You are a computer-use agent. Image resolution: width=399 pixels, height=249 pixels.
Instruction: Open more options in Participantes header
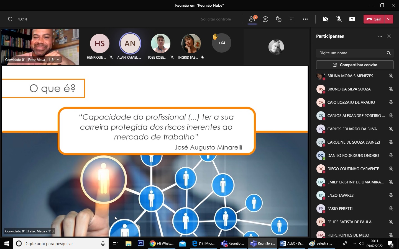[380, 36]
